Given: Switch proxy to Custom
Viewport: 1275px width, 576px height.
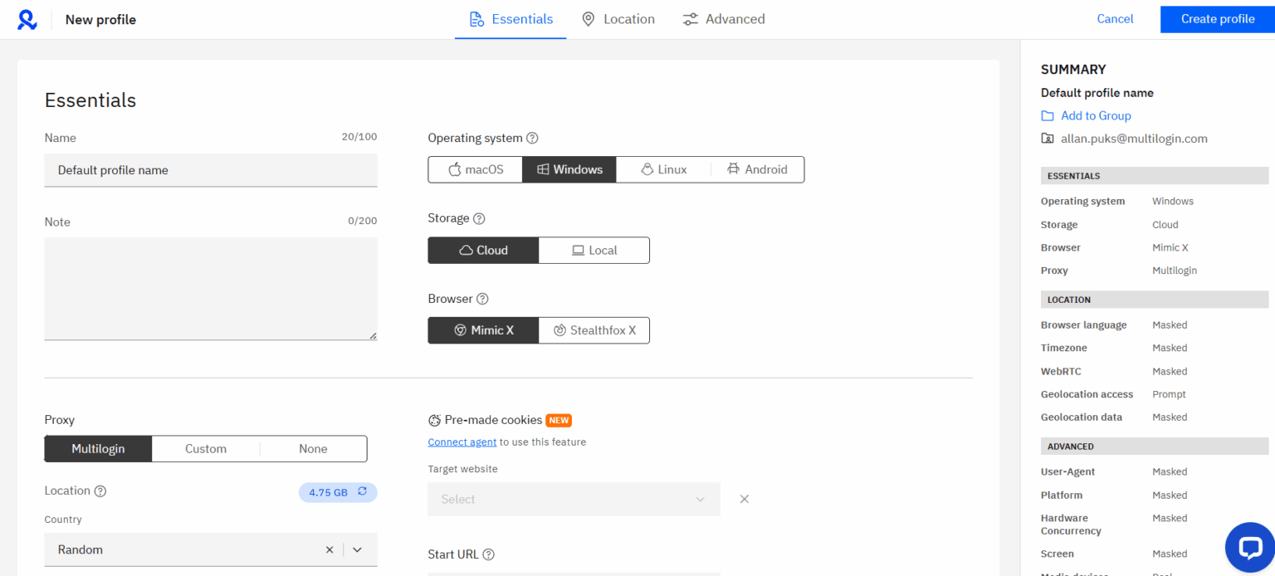Looking at the screenshot, I should pyautogui.click(x=205, y=448).
